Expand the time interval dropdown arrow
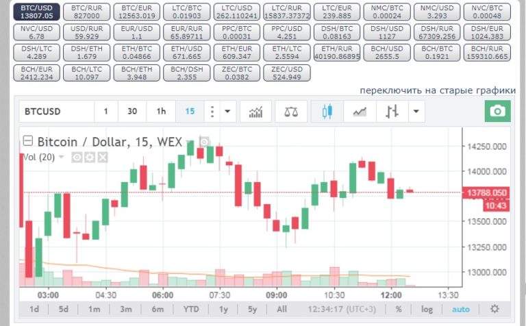The height and width of the screenshot is (326, 526). tap(227, 112)
